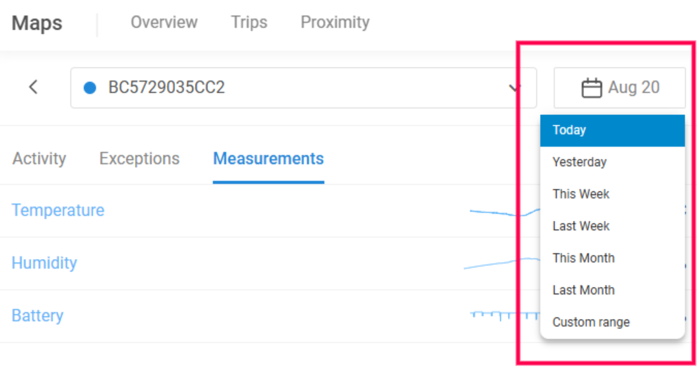Viewport: 697px width, 383px height.
Task: Select Today from date range list
Action: click(x=612, y=130)
